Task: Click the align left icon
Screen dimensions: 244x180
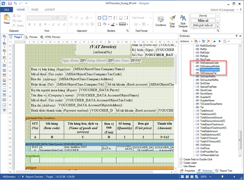Action: click(x=71, y=24)
